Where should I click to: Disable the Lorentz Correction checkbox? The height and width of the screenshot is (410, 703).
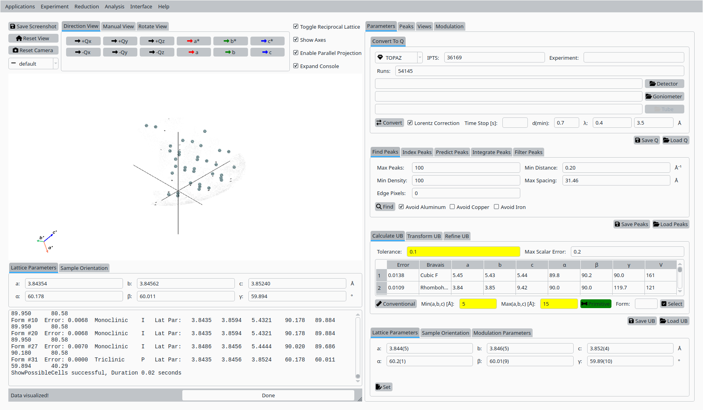tap(410, 123)
